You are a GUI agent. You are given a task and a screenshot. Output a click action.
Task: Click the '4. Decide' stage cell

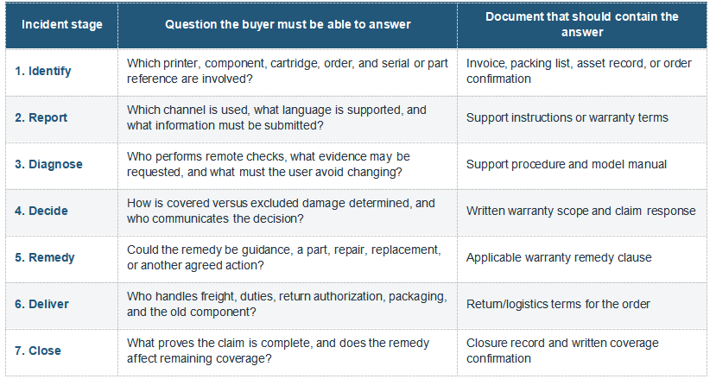coord(61,212)
